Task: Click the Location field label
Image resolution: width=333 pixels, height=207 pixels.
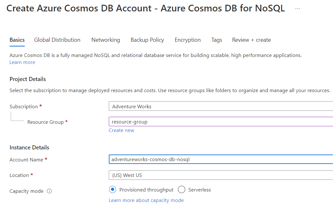Action: 19,175
